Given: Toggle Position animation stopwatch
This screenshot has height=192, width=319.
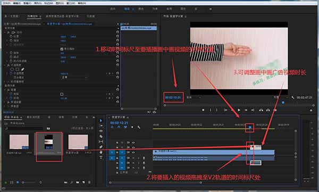Looking at the screenshot, I should (x=11, y=37).
